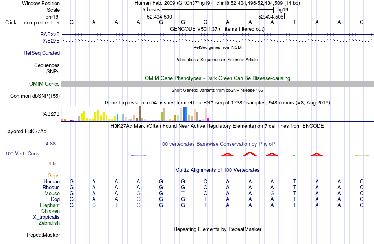Screen dimensions: 374x244
Task: Click the hg19 label next to scale bar
Action: pos(283,10)
